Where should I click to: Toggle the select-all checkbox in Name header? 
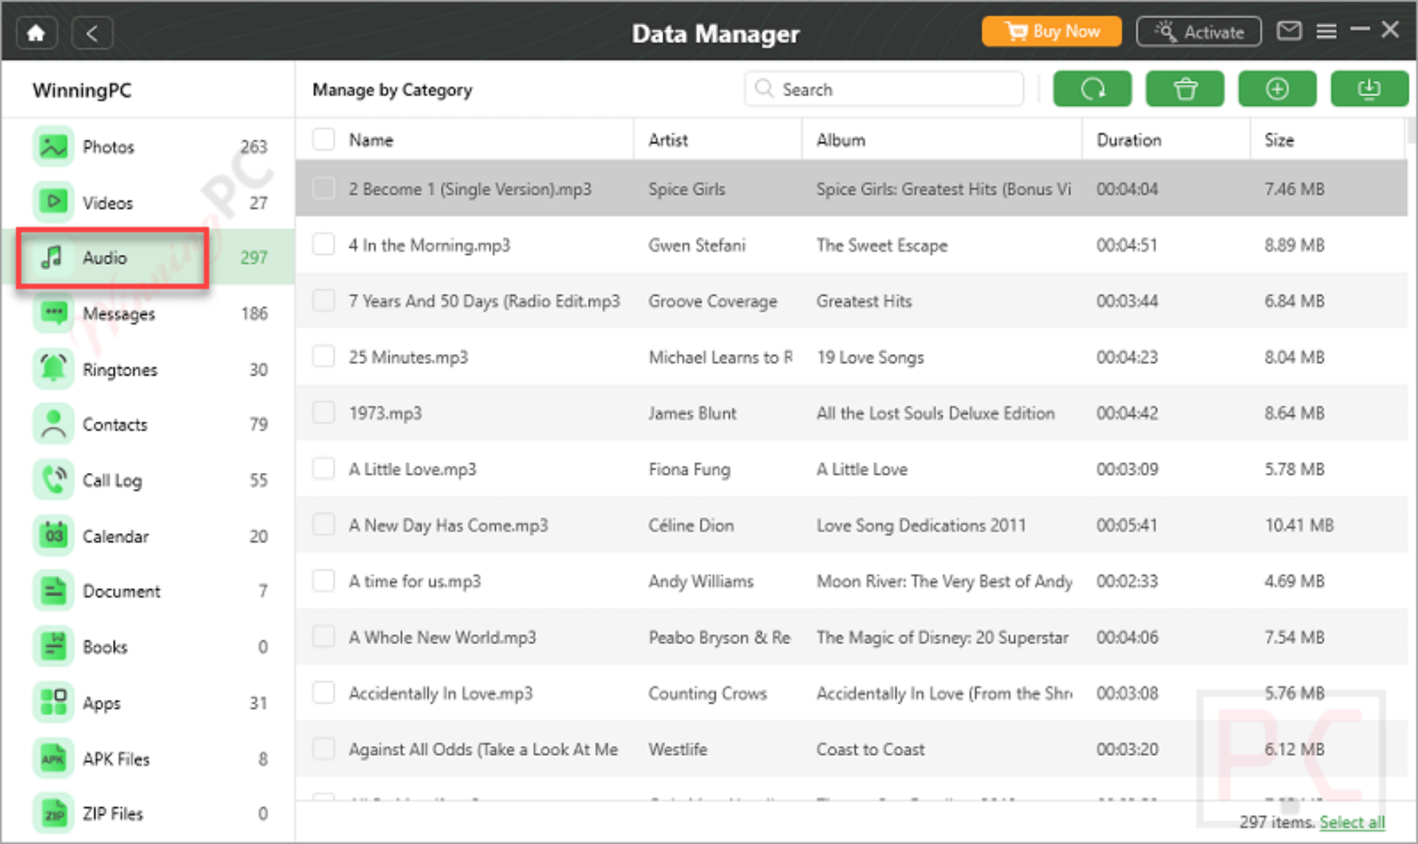coord(323,139)
